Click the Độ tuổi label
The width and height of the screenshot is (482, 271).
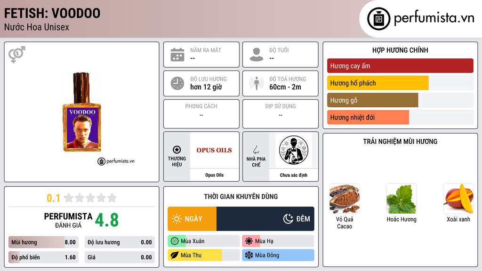[279, 50]
